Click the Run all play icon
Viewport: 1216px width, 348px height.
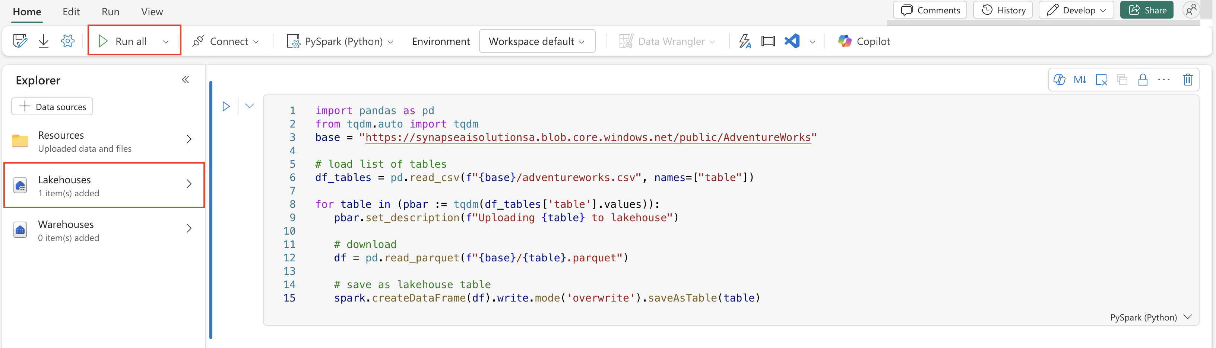pos(103,41)
